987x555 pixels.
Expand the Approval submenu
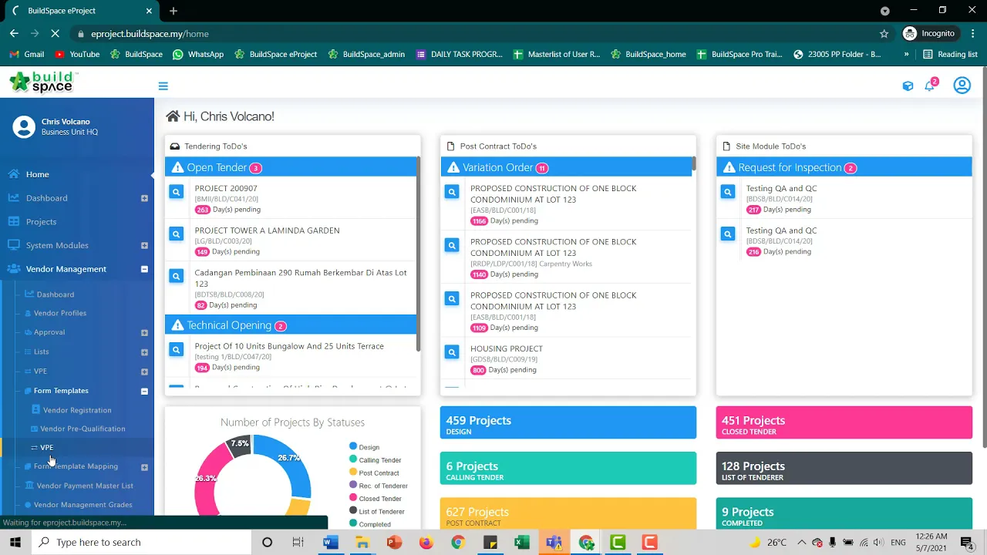(144, 333)
